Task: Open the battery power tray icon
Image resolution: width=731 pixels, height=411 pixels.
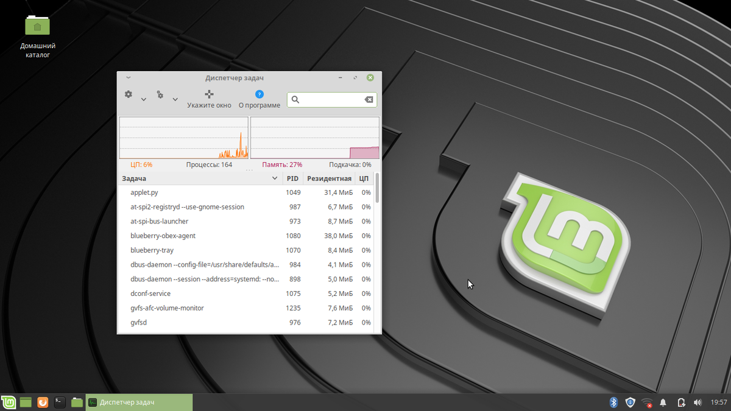Action: coord(681,402)
